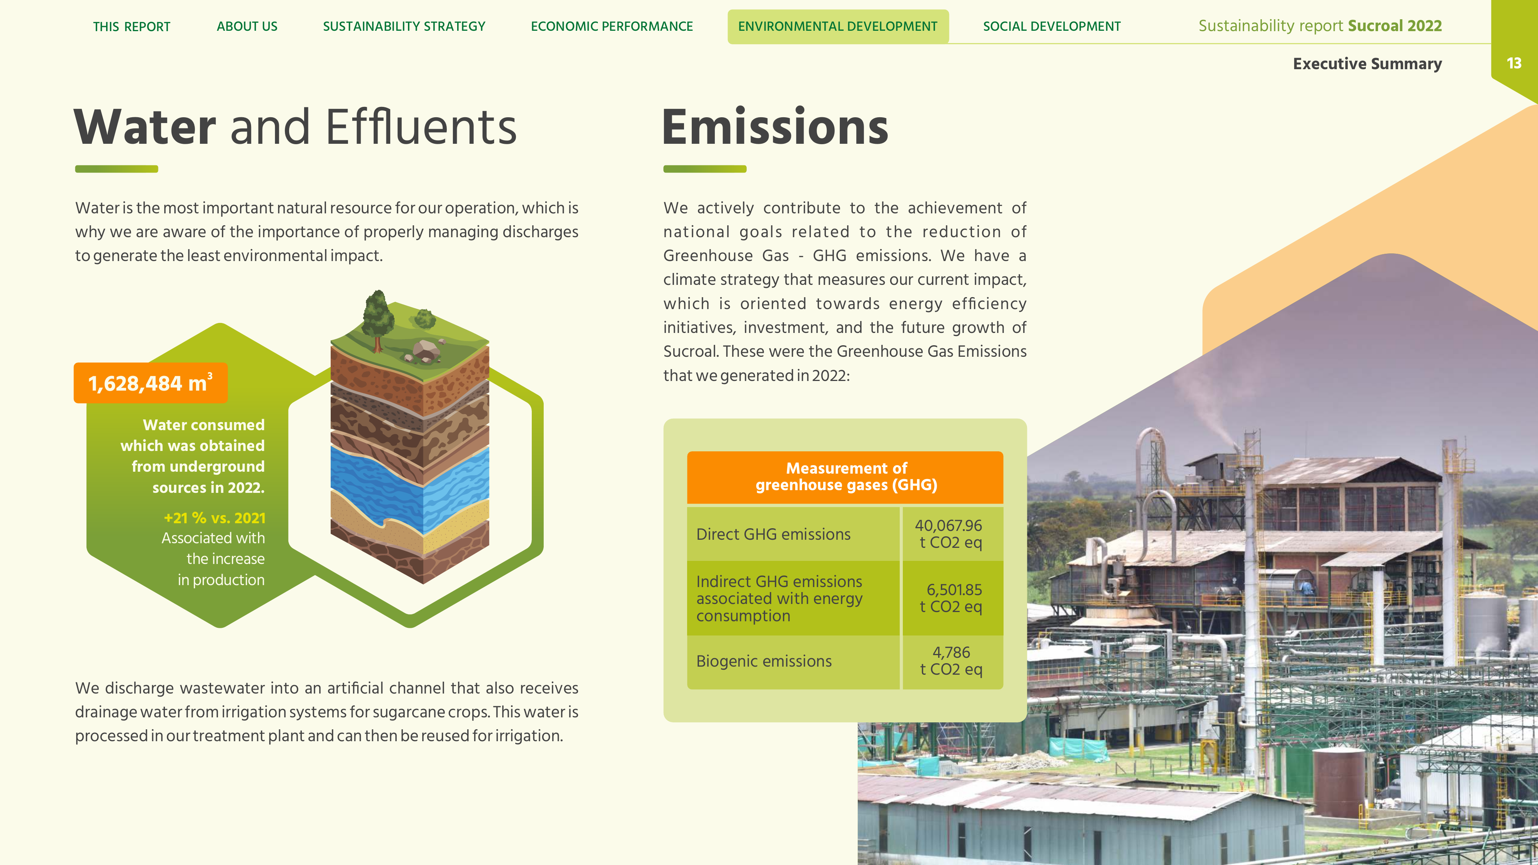Click the 'We discharge wastewater' paragraph
The height and width of the screenshot is (865, 1538).
click(326, 712)
